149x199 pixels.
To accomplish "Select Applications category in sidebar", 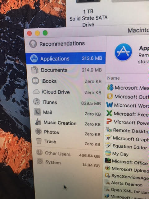I will (x=65, y=58).
